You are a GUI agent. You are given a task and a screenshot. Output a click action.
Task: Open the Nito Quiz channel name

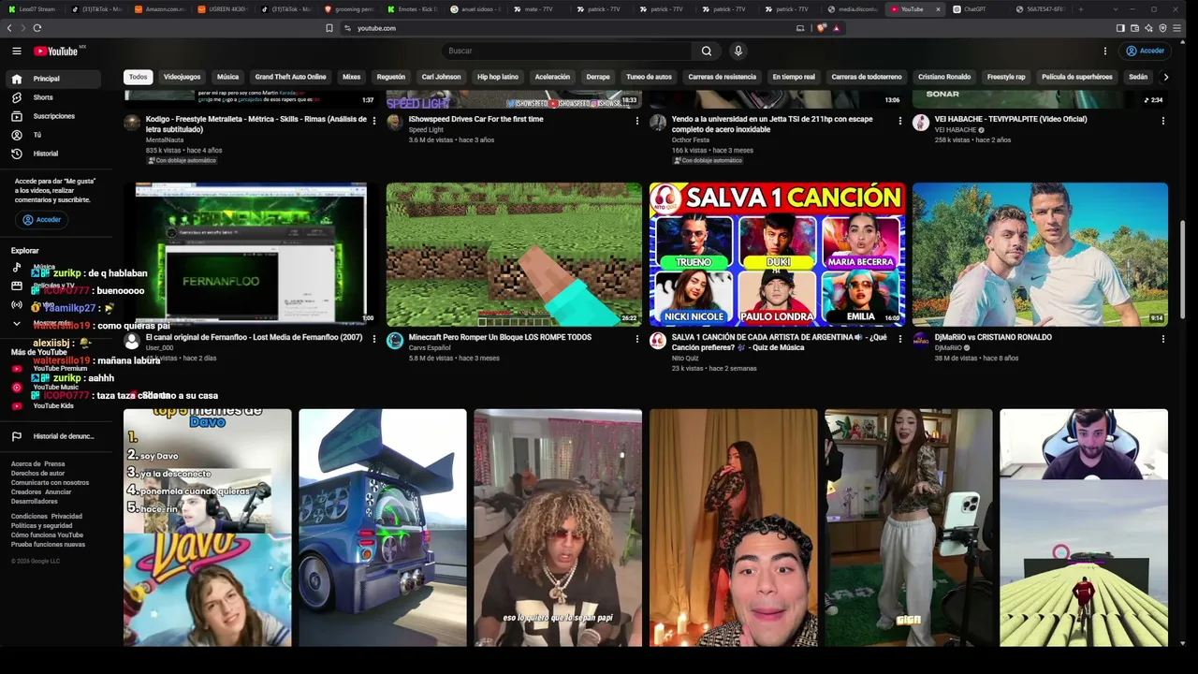click(685, 358)
